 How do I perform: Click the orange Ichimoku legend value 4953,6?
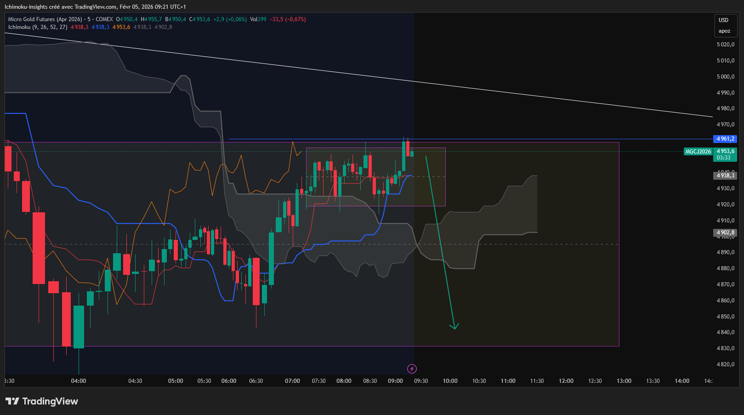[121, 27]
